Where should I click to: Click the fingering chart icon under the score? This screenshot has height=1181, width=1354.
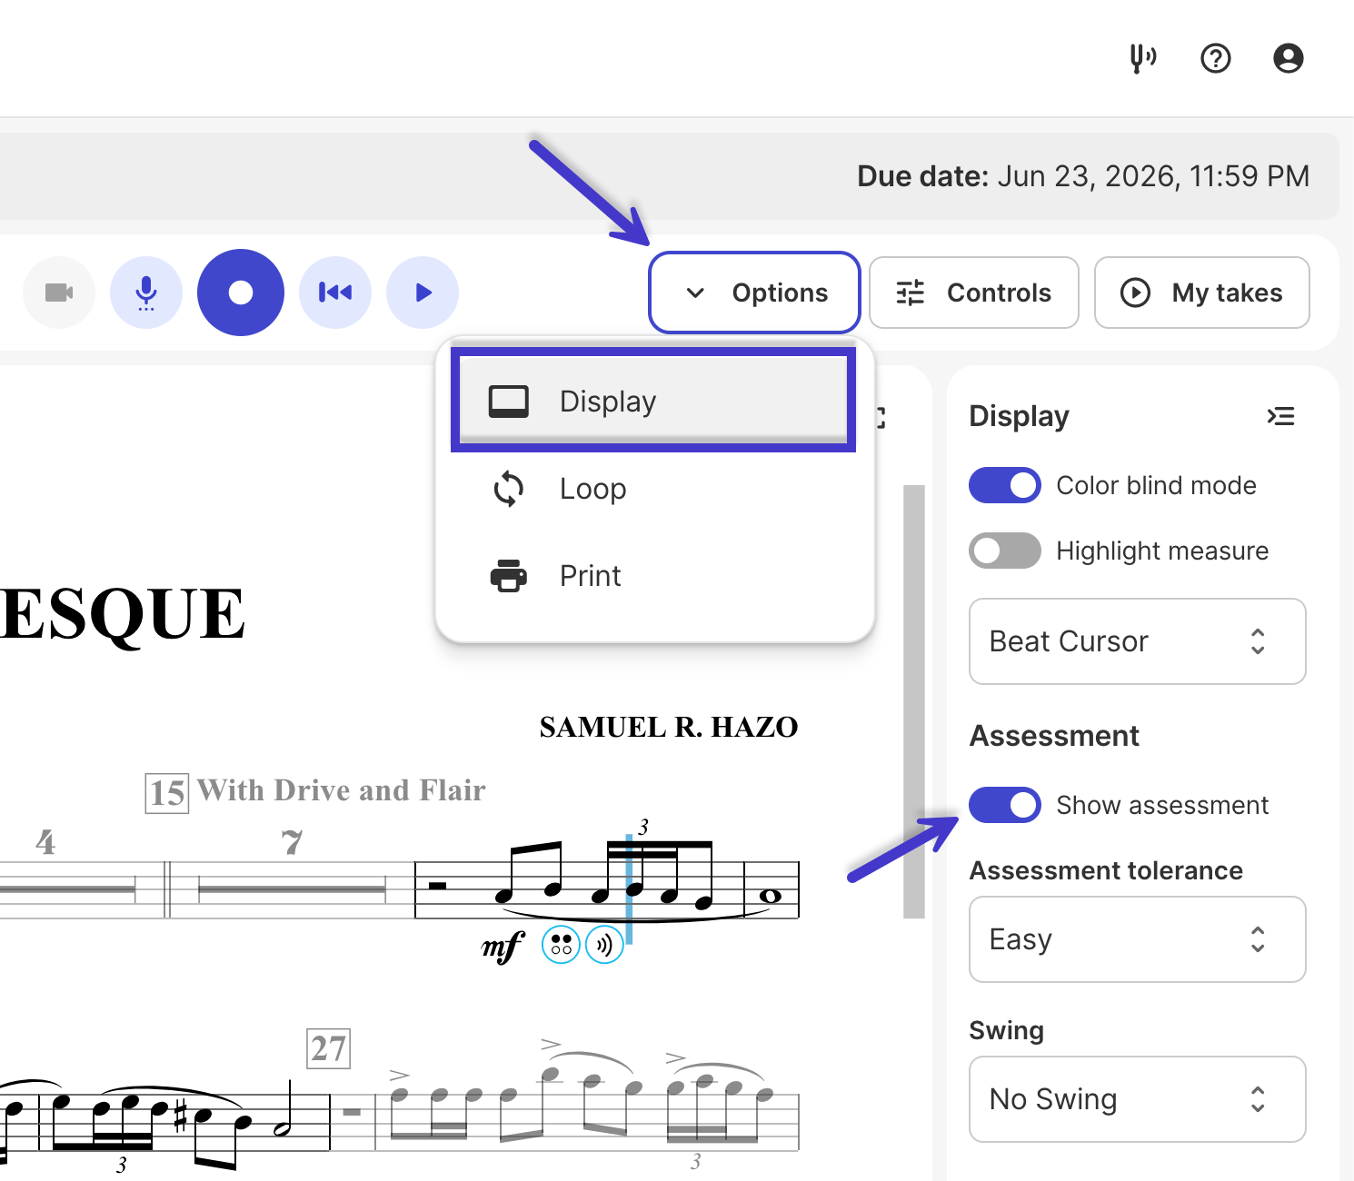(561, 945)
